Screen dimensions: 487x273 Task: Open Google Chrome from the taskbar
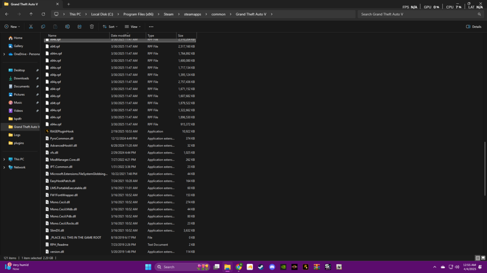tap(239, 267)
